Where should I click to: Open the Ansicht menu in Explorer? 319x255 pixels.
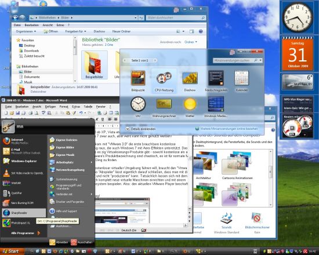point(48,25)
